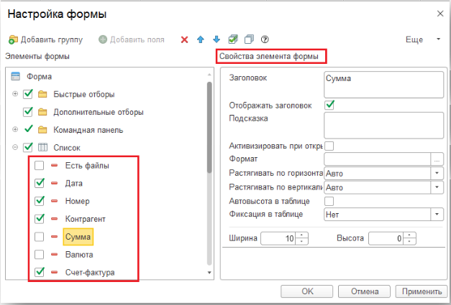Toggle the Автовысота в таблице checkbox
The width and height of the screenshot is (451, 305).
[x=329, y=201]
